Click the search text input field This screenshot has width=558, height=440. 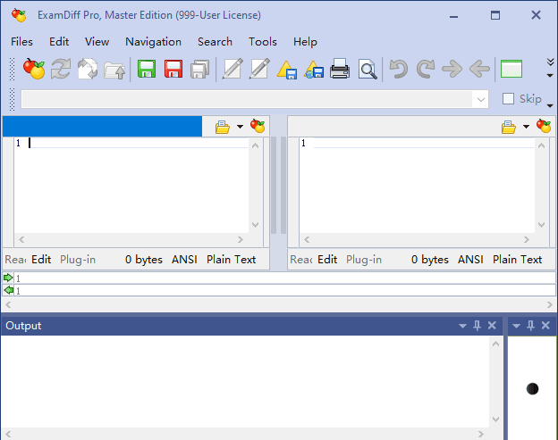[247, 99]
